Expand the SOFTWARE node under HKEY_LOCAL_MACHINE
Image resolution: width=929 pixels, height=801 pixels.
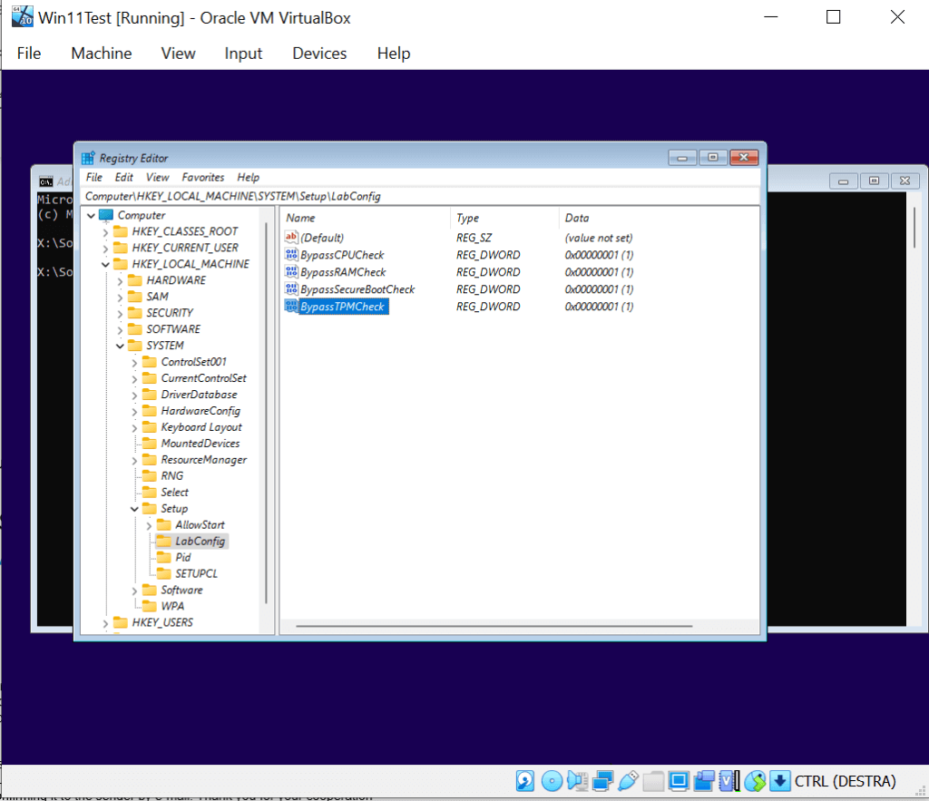(x=121, y=330)
